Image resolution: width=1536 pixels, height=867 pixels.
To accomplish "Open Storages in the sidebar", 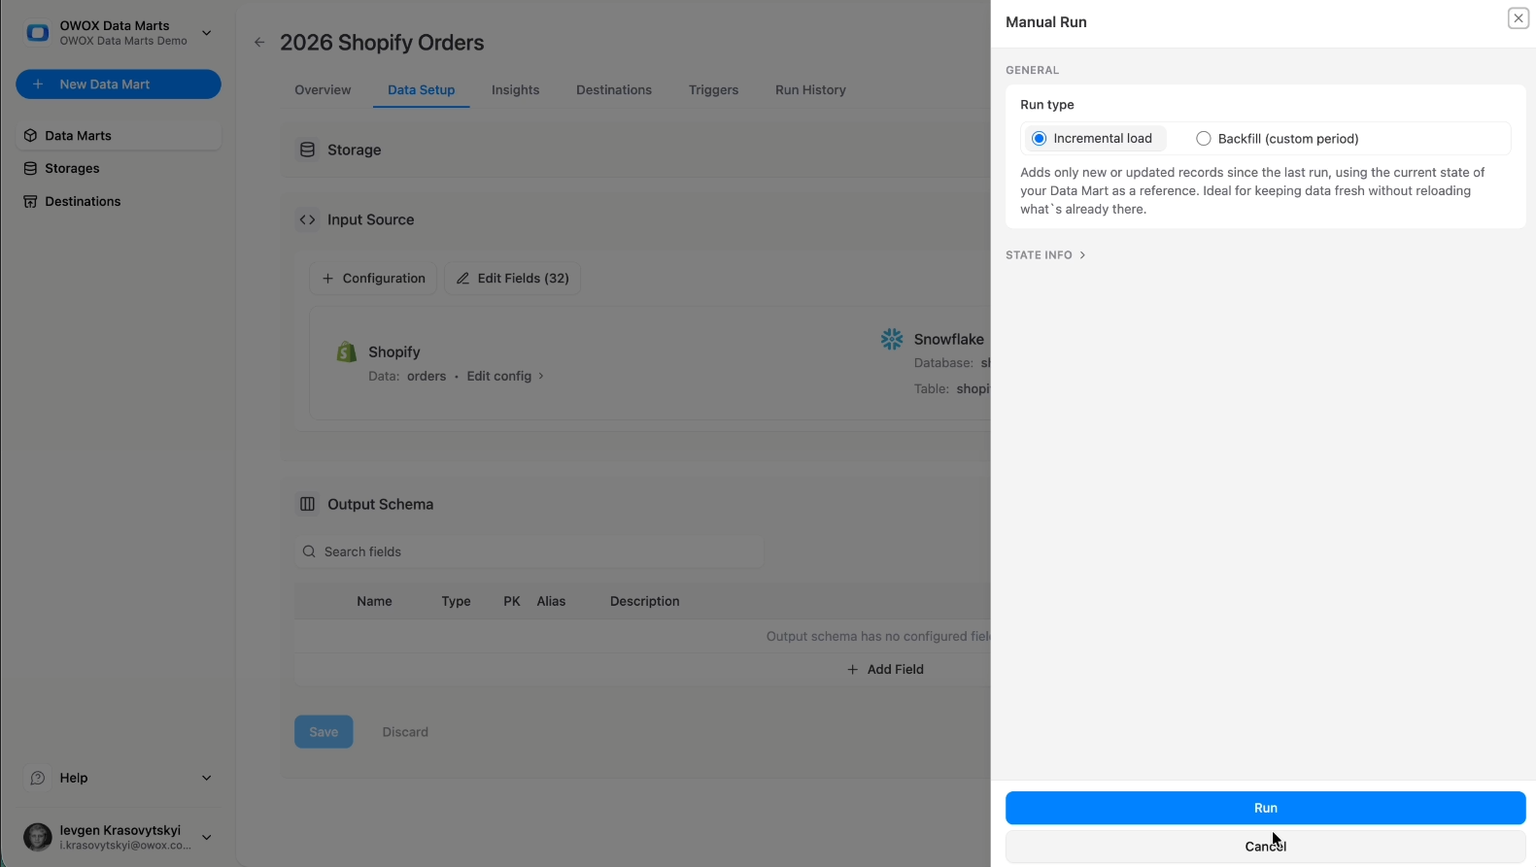I will (x=119, y=168).
